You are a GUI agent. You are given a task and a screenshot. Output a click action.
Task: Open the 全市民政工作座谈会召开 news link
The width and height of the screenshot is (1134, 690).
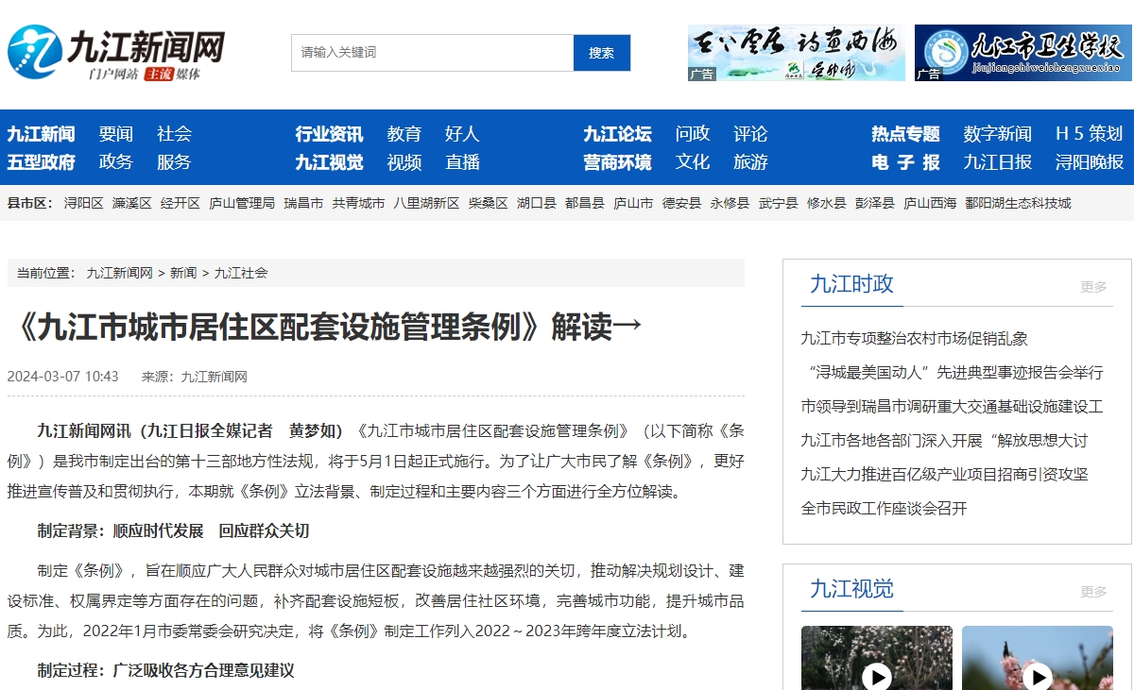click(x=884, y=508)
